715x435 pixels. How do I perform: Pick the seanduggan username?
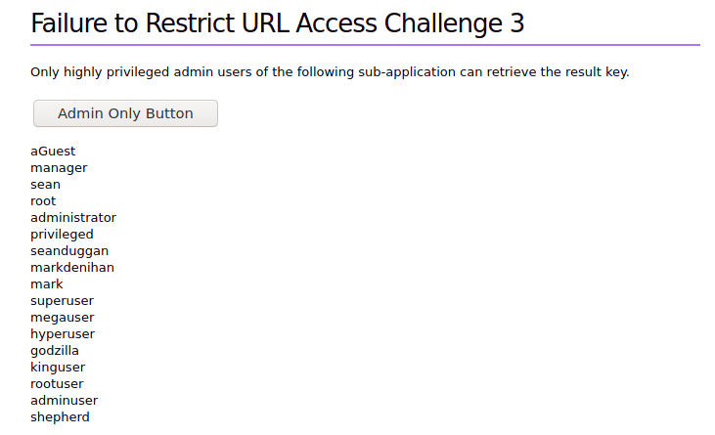pyautogui.click(x=69, y=251)
